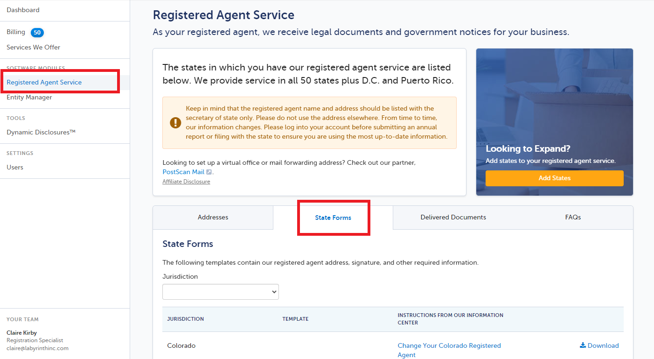This screenshot has height=359, width=654.
Task: Click the download arrow icon for Colorado
Action: pos(583,345)
